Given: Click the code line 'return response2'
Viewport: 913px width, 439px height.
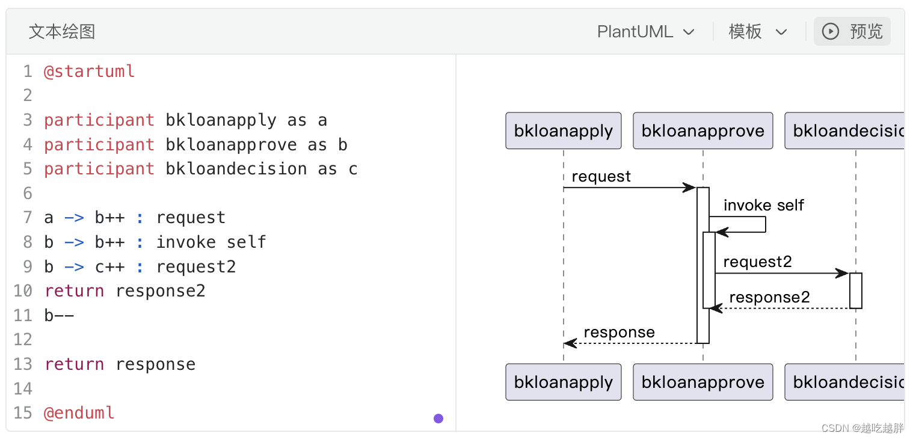Looking at the screenshot, I should click(124, 291).
